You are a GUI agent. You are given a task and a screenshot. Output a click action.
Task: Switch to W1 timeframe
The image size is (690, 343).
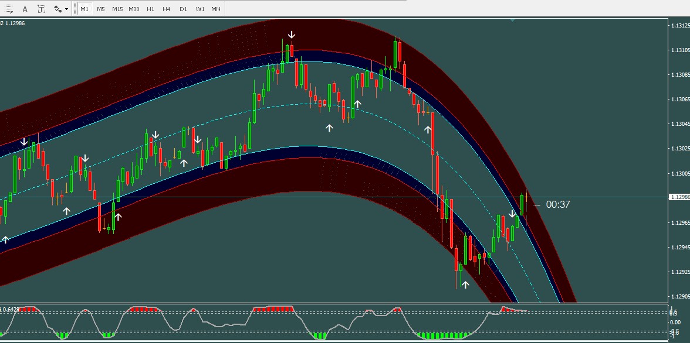click(200, 9)
